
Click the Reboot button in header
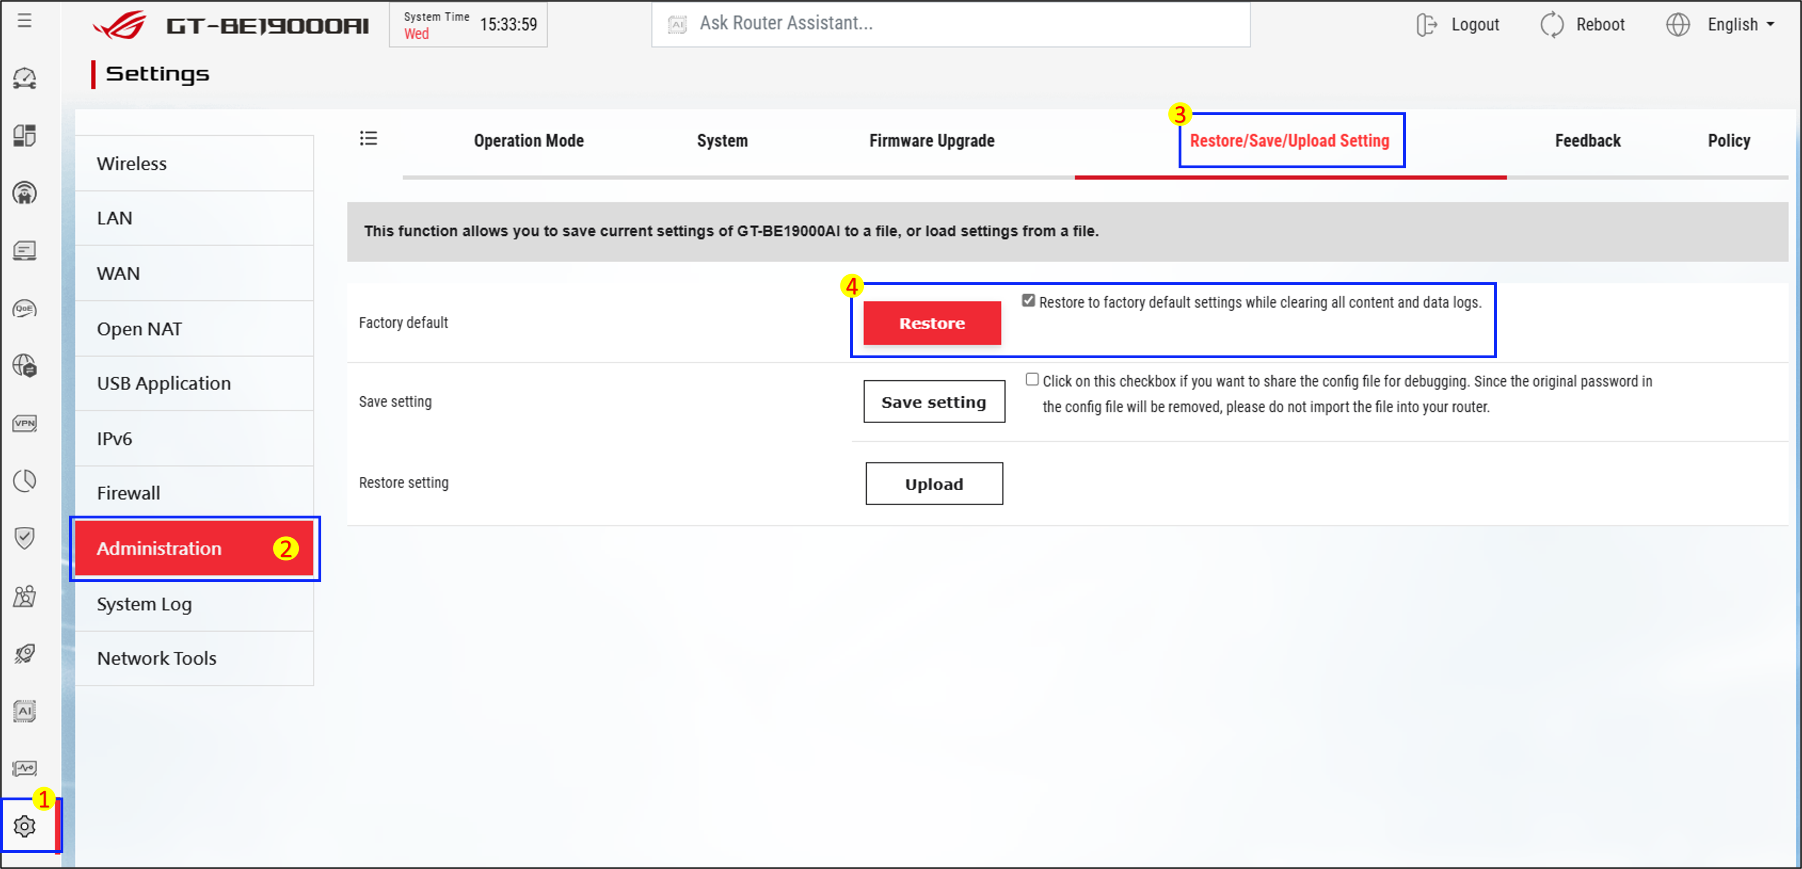click(x=1582, y=25)
